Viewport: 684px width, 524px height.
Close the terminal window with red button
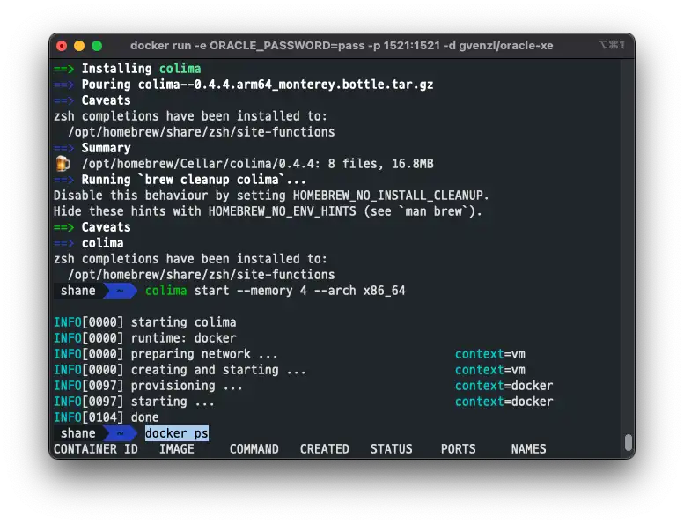point(62,46)
